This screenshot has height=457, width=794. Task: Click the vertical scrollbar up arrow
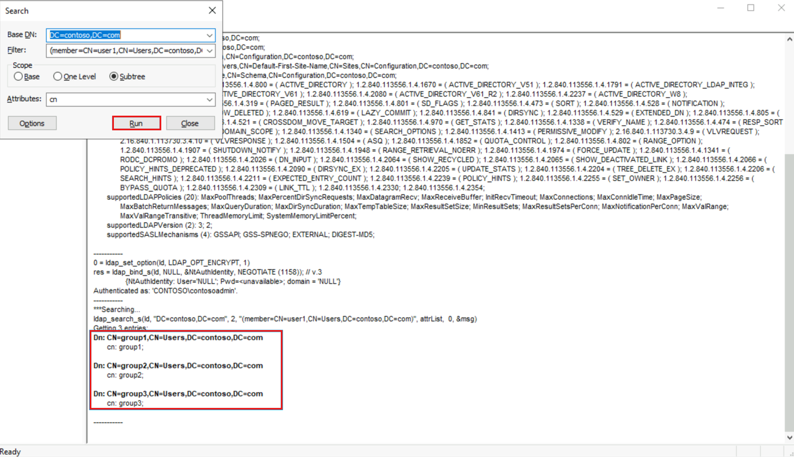(789, 38)
